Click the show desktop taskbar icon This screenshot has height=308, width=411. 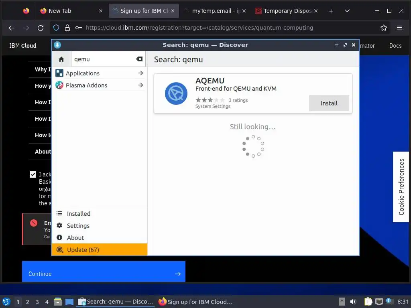pos(69,302)
